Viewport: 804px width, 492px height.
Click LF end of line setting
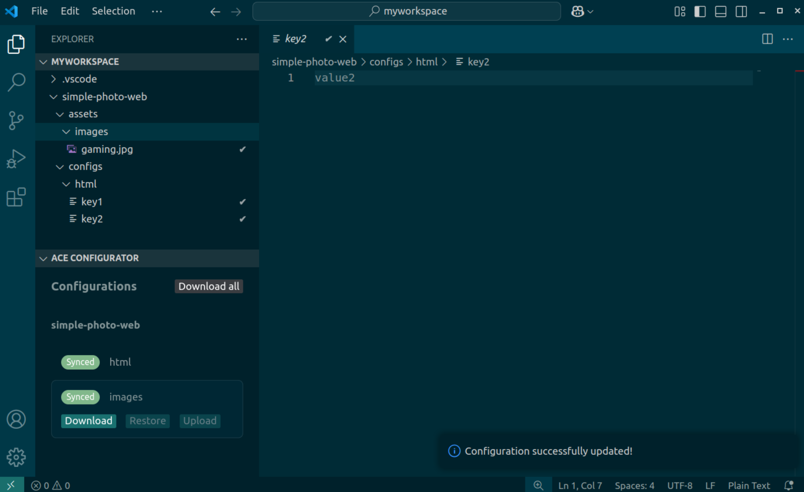(710, 485)
